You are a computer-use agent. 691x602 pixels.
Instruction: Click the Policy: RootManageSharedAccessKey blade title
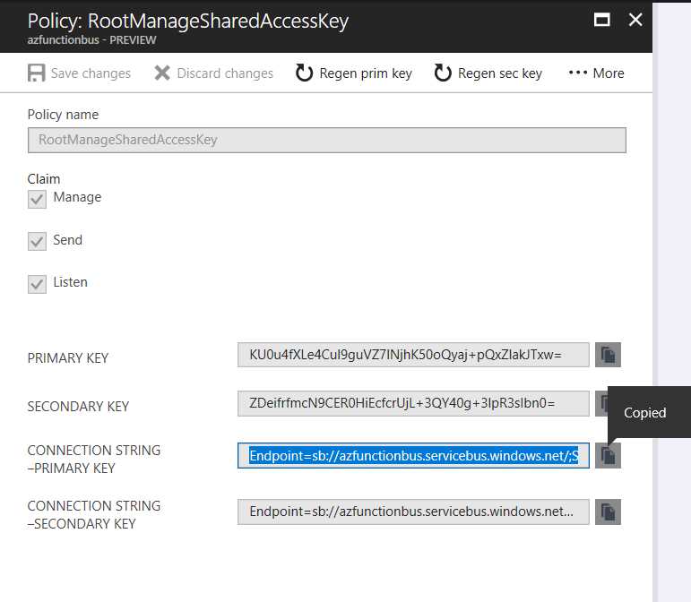(188, 21)
